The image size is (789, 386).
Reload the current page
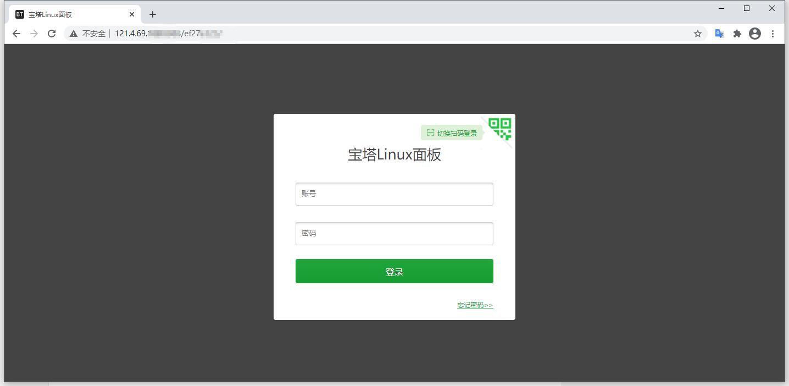tap(52, 34)
